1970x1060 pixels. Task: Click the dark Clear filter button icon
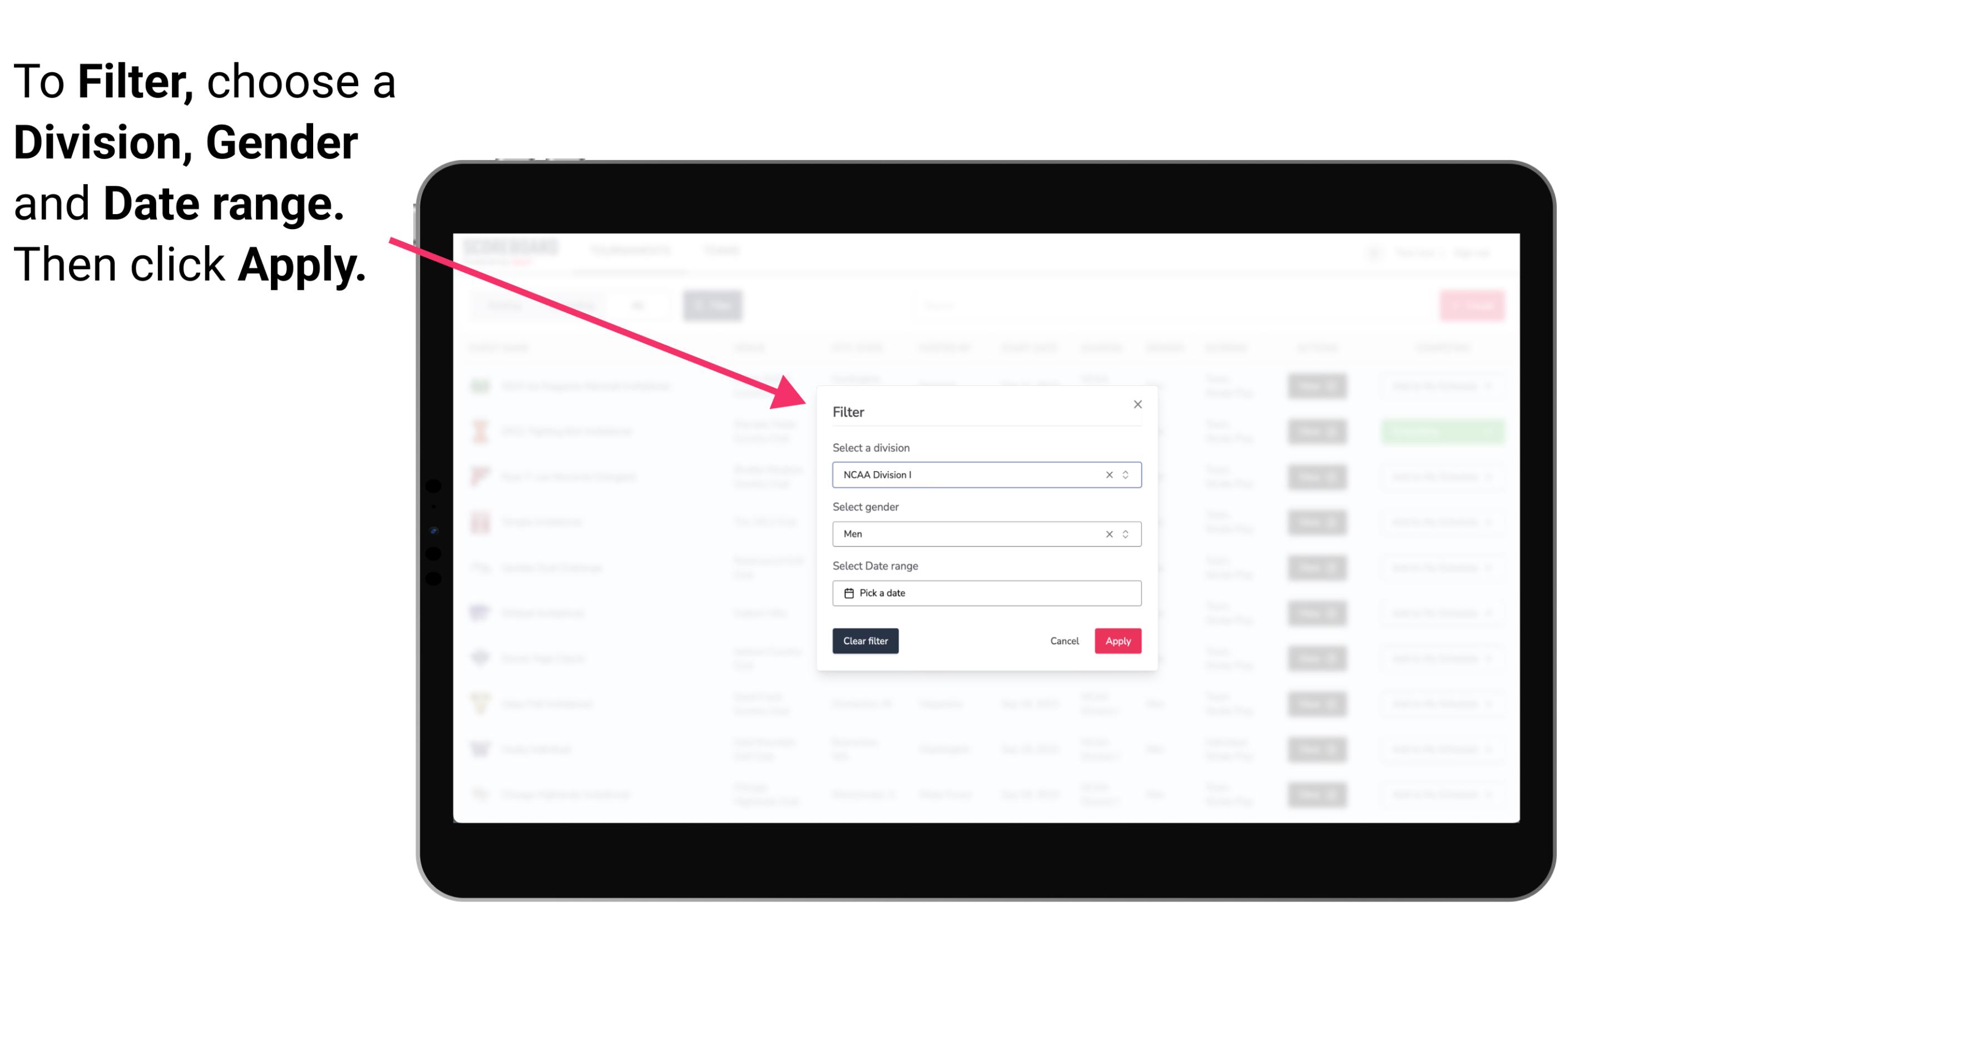click(x=865, y=641)
